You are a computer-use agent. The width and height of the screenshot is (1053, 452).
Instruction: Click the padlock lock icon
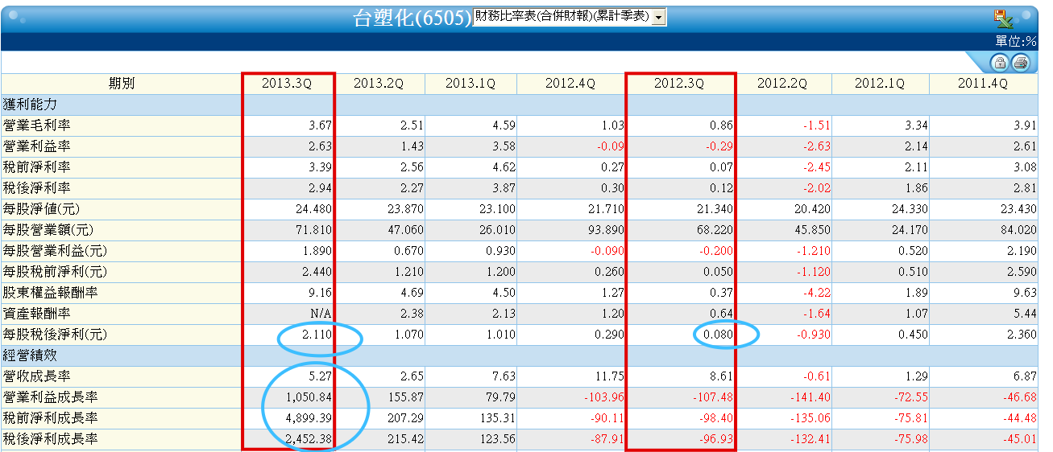point(1000,63)
